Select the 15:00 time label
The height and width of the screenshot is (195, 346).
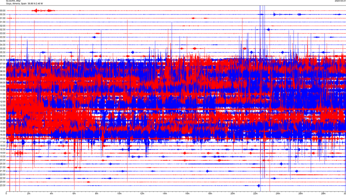click(x=3, y=124)
